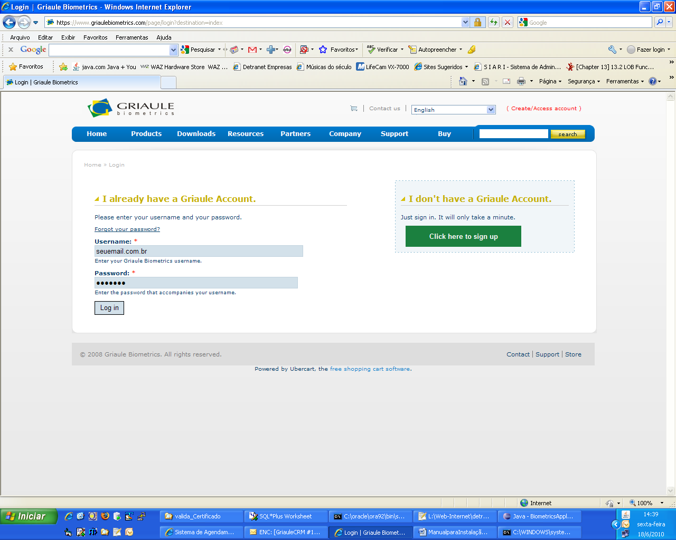Open the zoom level 100% dropdown arrow
The width and height of the screenshot is (676, 540).
point(662,503)
